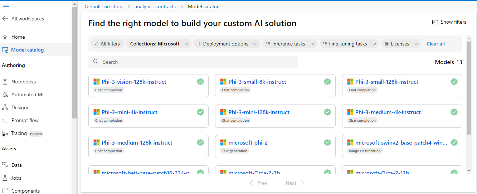Click the sidebar vertical scrollbar

pyautogui.click(x=74, y=63)
